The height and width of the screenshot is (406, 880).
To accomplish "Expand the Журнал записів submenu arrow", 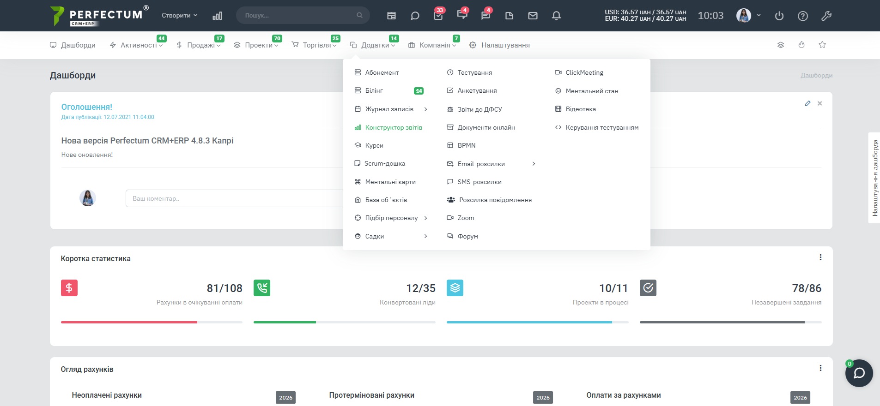I will pyautogui.click(x=425, y=109).
